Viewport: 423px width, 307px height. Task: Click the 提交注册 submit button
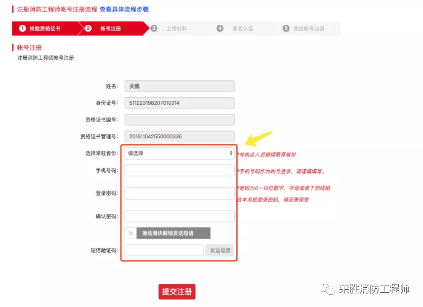pos(176,292)
